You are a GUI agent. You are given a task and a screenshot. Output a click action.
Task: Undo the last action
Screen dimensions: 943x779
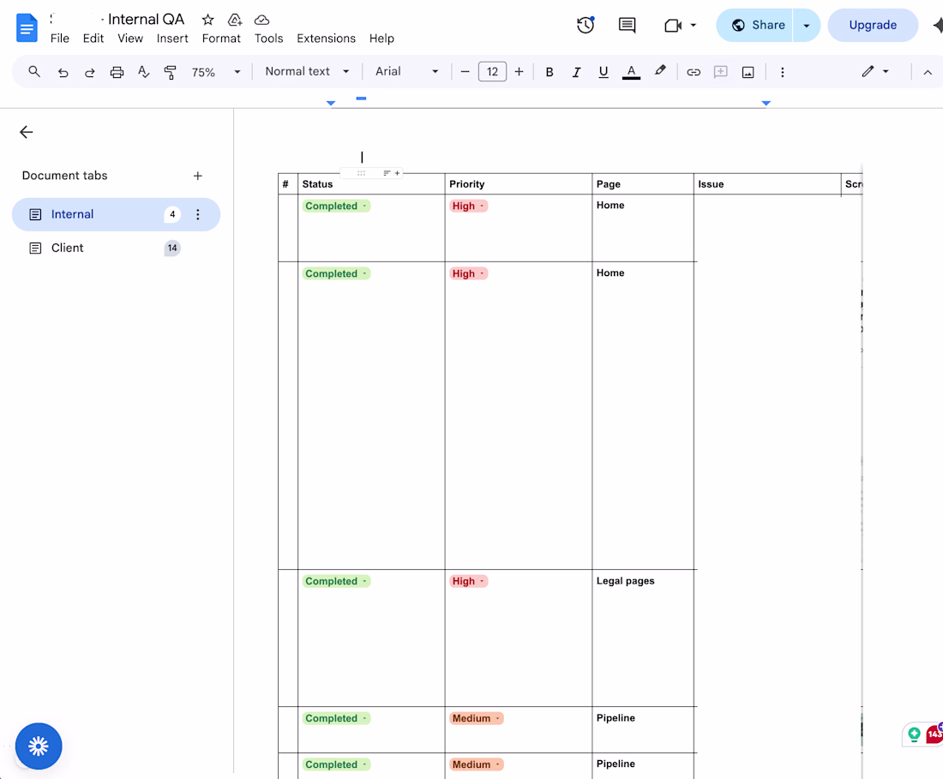63,72
